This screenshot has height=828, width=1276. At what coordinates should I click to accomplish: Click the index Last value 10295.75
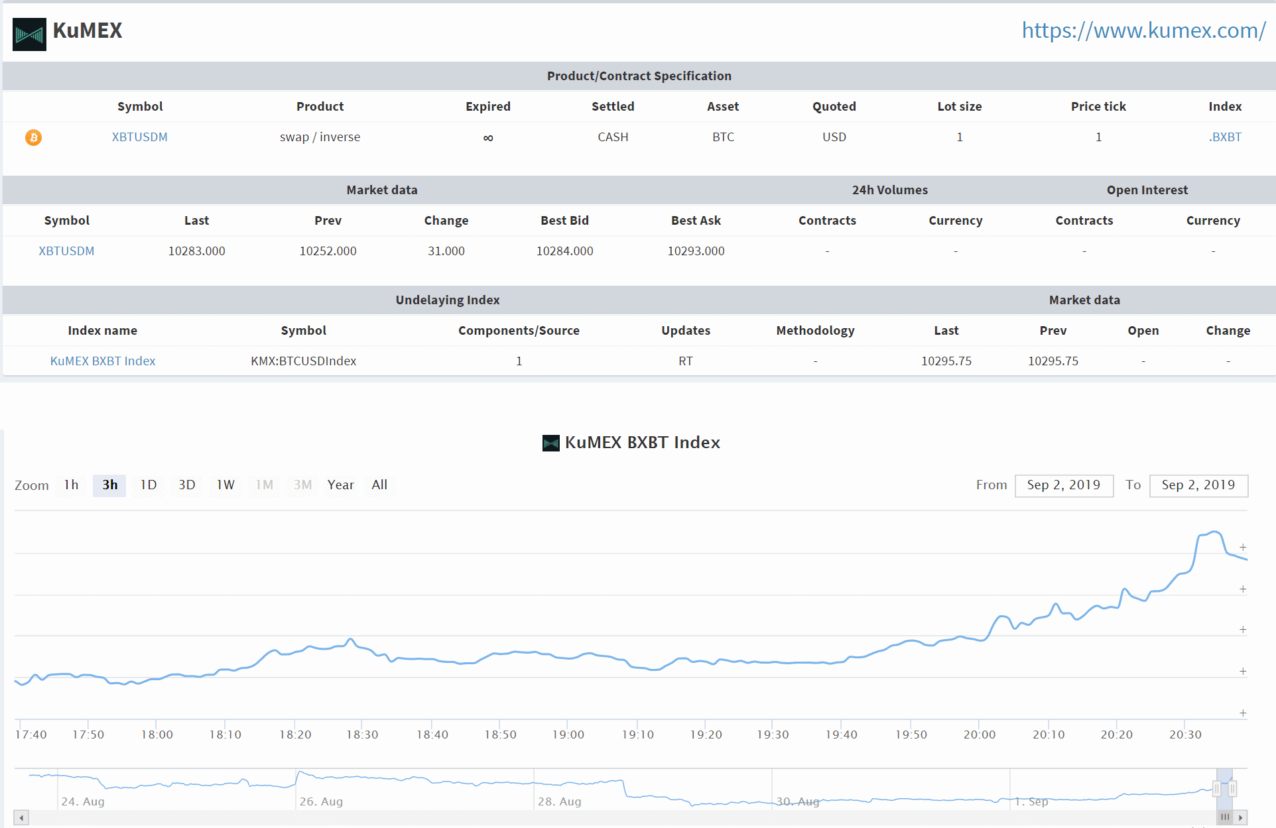(946, 361)
